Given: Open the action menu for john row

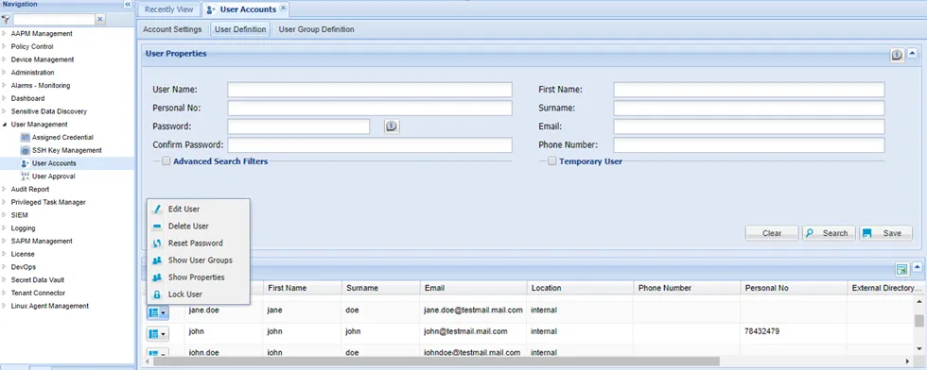Looking at the screenshot, I should pos(157,334).
